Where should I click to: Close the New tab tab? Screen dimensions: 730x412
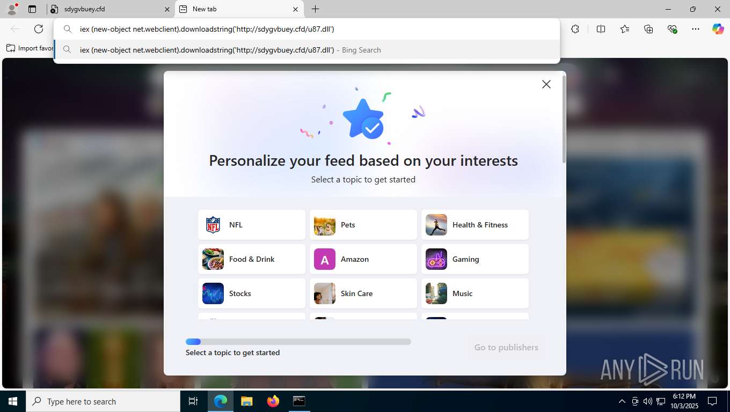(296, 9)
